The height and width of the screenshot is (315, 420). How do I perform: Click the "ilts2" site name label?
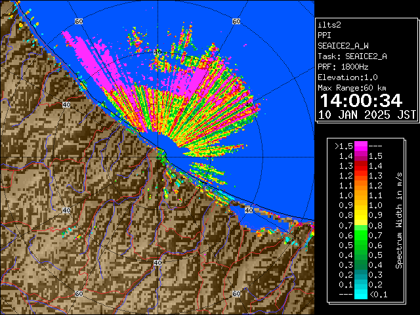click(329, 25)
